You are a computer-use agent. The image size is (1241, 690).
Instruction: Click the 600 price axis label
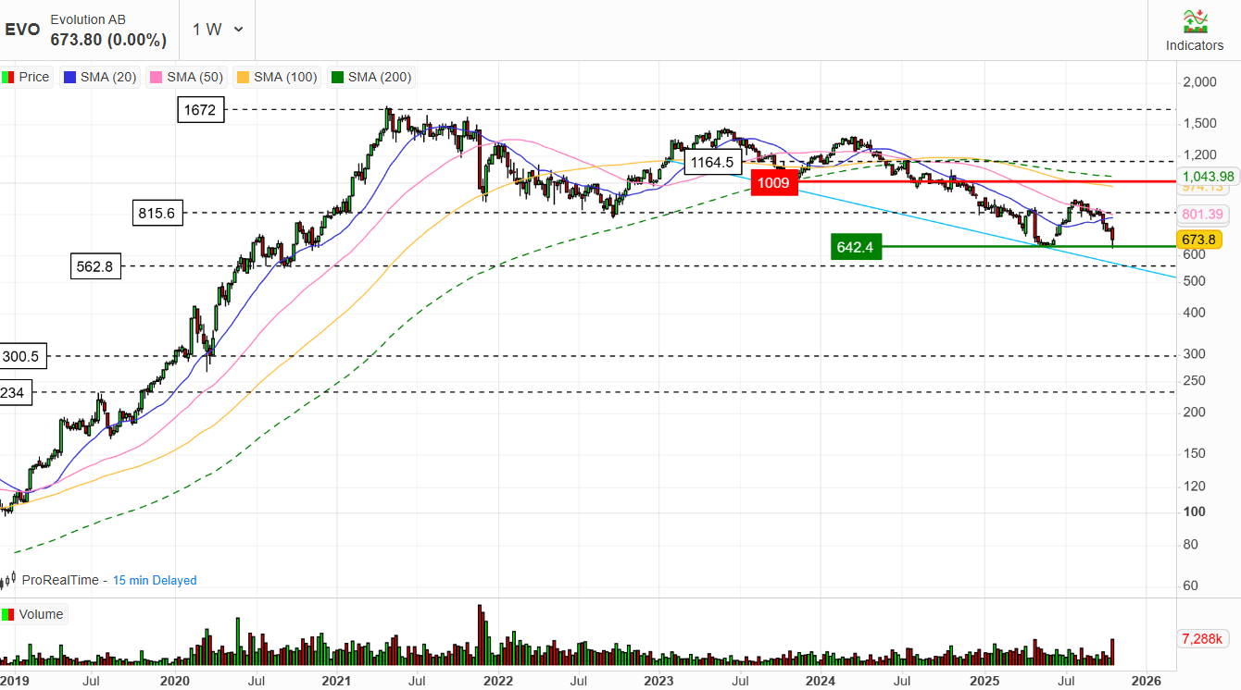(x=1194, y=254)
